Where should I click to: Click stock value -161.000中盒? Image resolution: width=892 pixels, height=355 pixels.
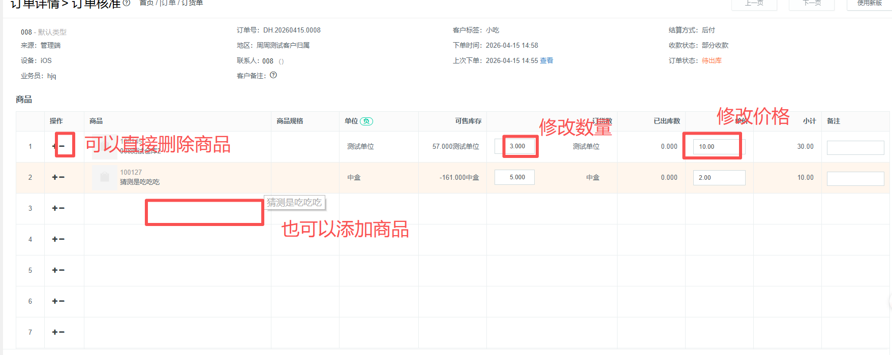point(459,177)
